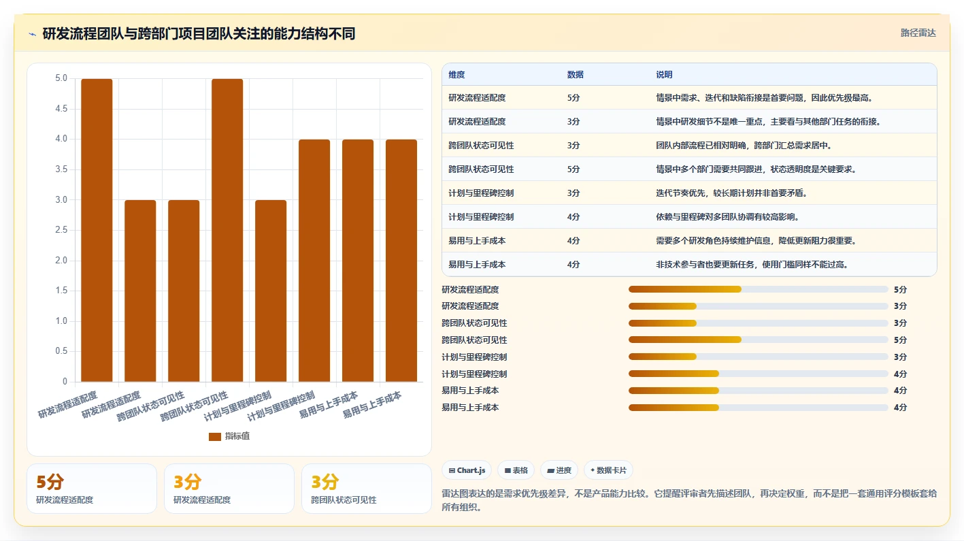Click the Chart.js chip
The height and width of the screenshot is (541, 964).
click(x=467, y=470)
